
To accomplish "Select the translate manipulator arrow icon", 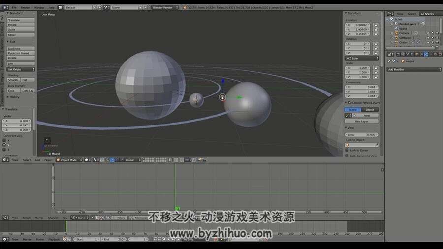I will (x=112, y=160).
